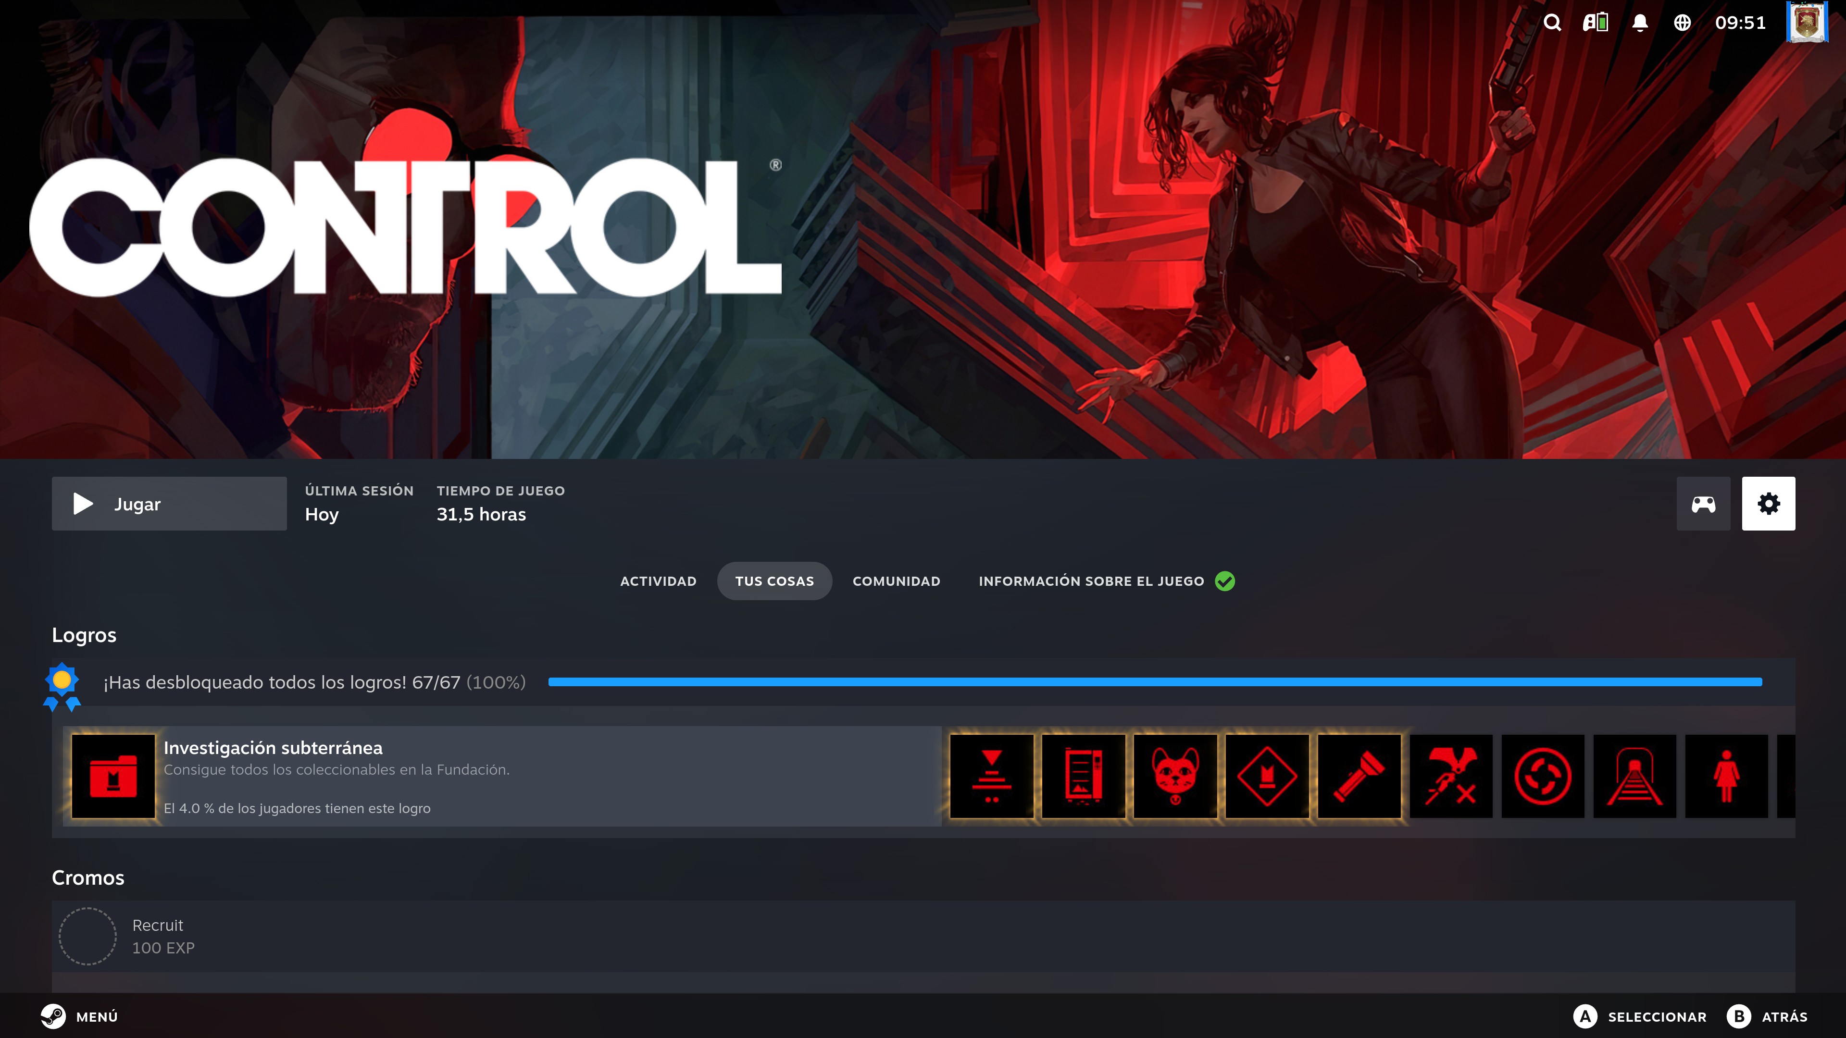
Task: Click the Logros section heading
Action: [84, 635]
